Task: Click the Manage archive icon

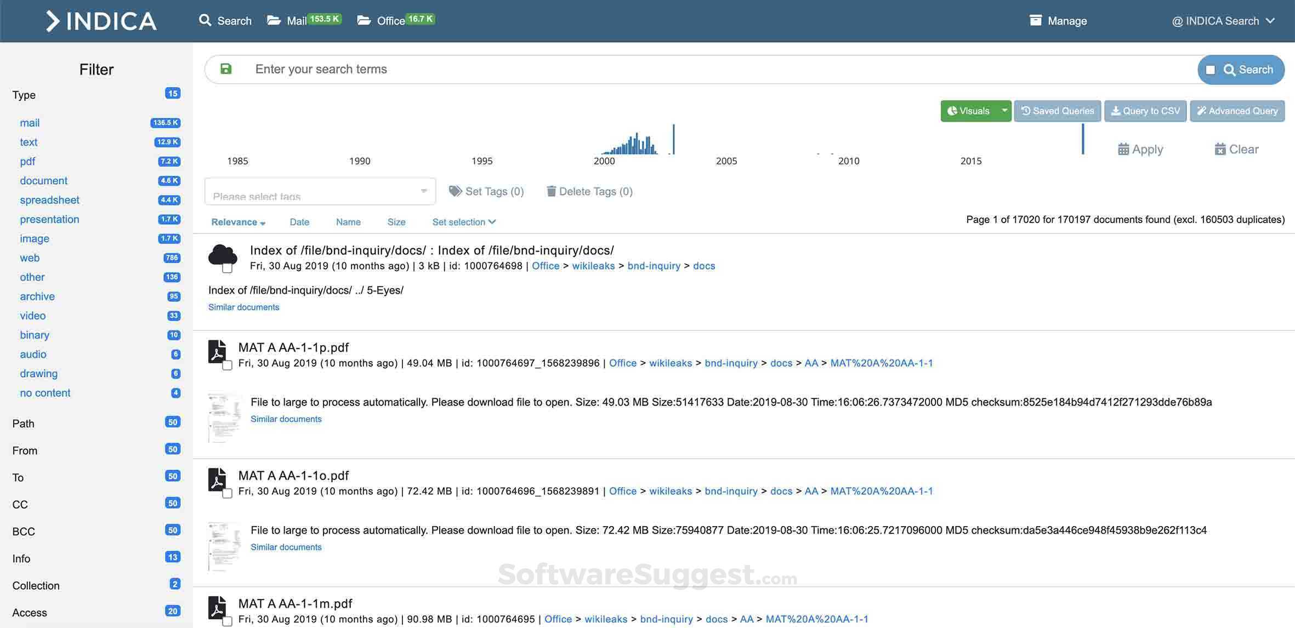Action: (1036, 20)
